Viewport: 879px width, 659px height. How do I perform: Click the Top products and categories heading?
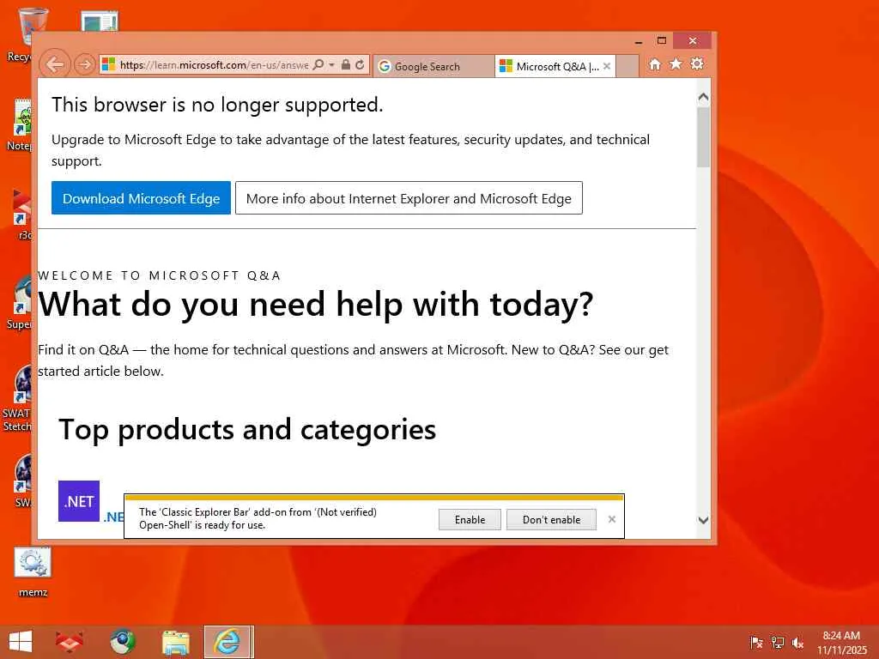pyautogui.click(x=247, y=430)
